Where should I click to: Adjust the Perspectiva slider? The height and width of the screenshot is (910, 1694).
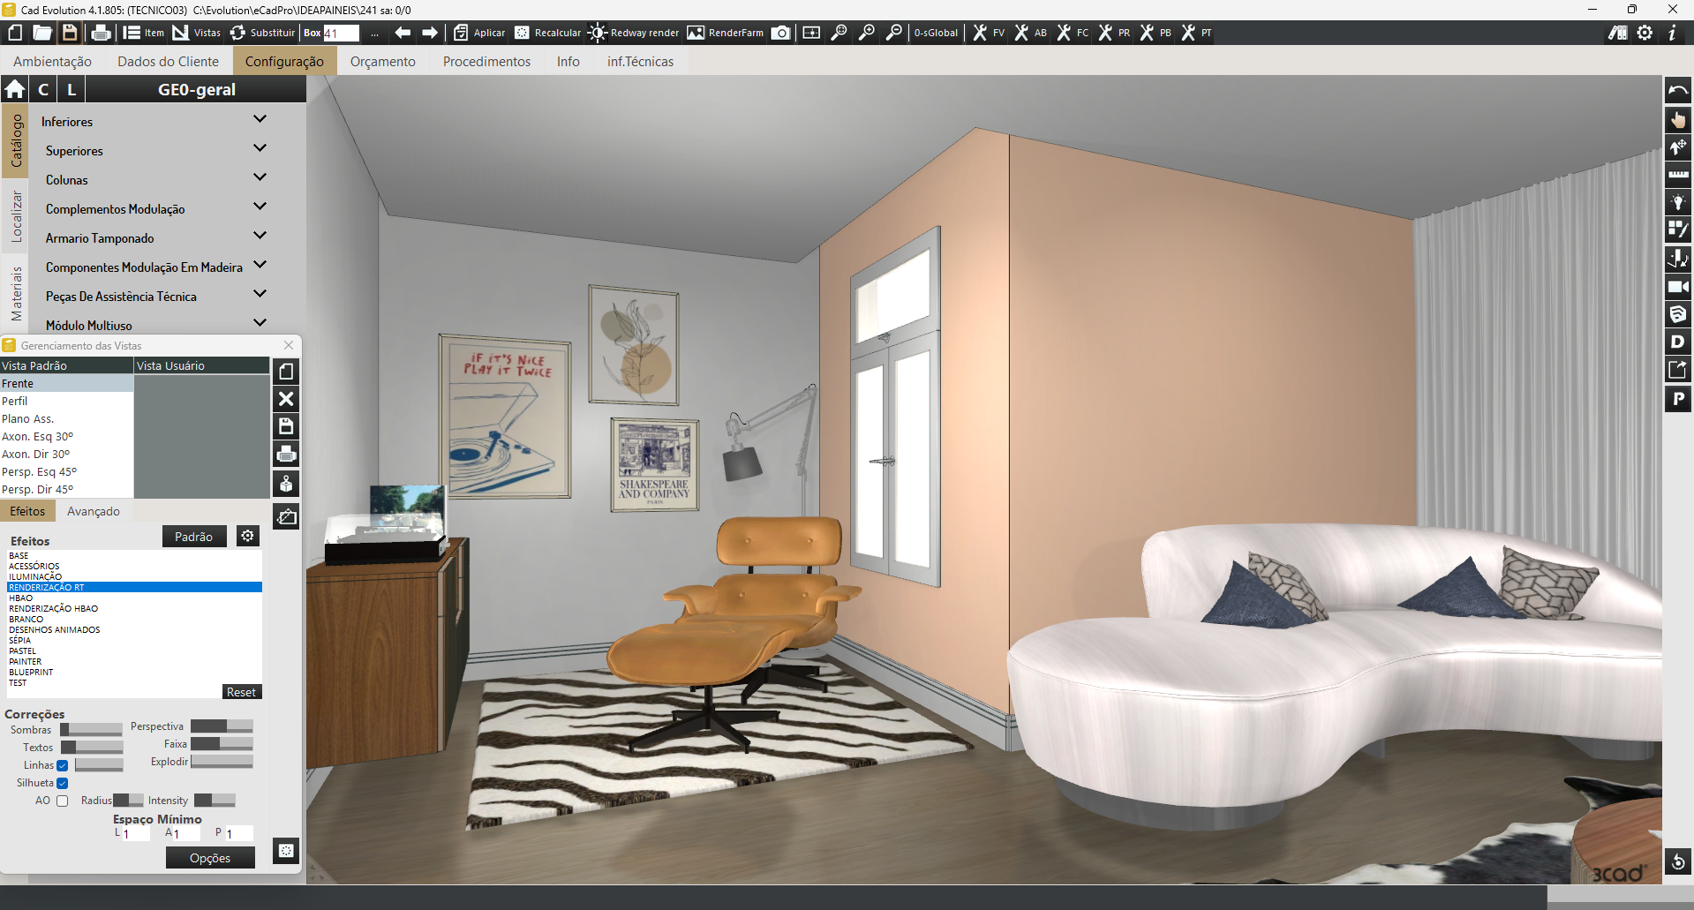coord(222,726)
